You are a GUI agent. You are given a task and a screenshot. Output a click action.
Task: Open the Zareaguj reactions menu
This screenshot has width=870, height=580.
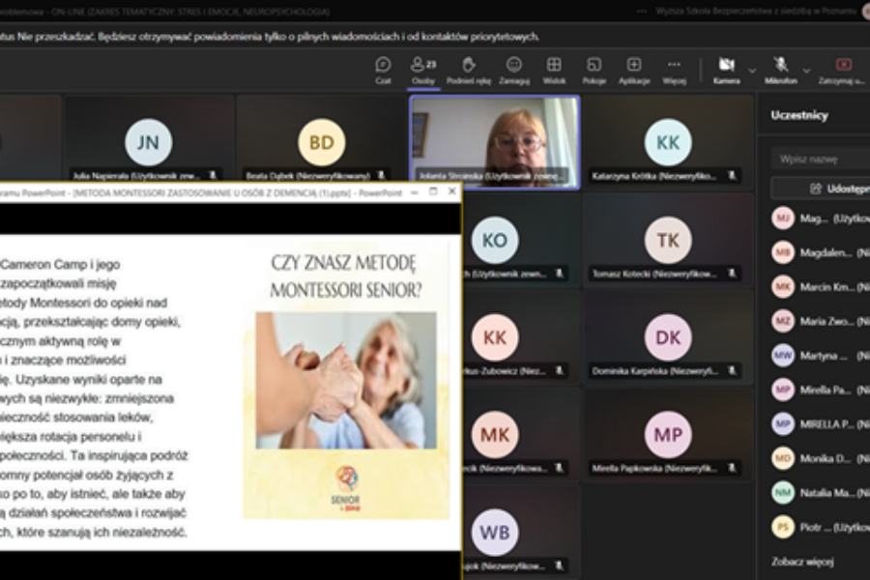point(514,71)
